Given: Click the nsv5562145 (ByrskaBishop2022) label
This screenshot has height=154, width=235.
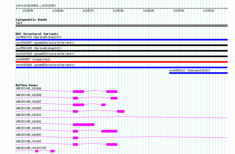Looking at the screenshot, I should point(39,48).
